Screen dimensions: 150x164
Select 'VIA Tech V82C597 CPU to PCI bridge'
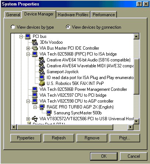pyautogui.click(x=73, y=95)
